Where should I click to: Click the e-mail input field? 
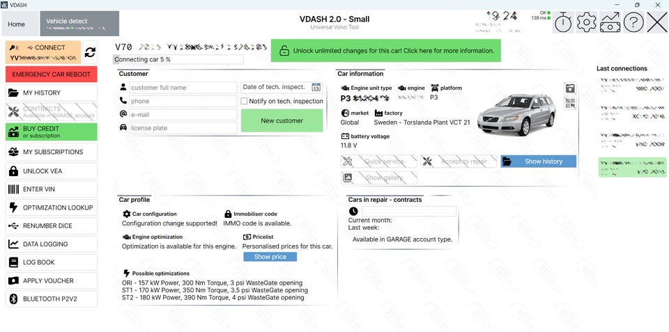point(183,115)
